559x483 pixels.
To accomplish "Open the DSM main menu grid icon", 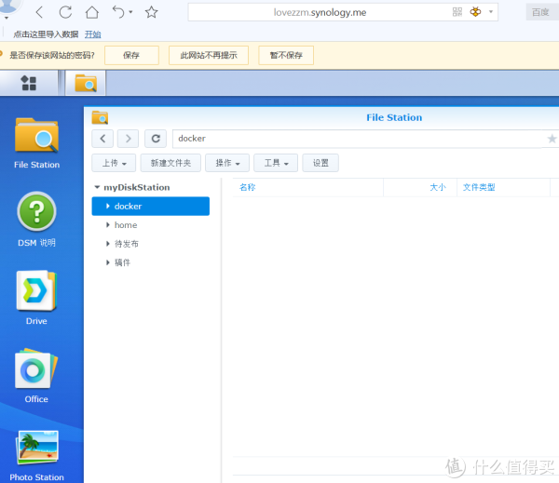I will click(29, 84).
